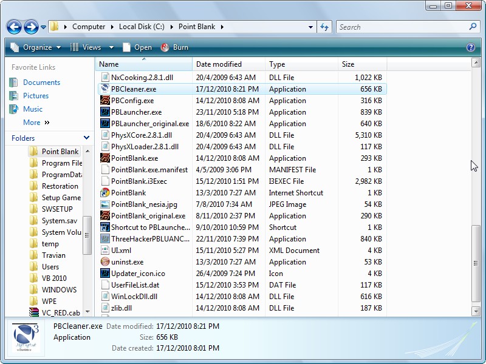Click the Updater_icon.ico icon
The width and height of the screenshot is (486, 364).
click(x=105, y=274)
